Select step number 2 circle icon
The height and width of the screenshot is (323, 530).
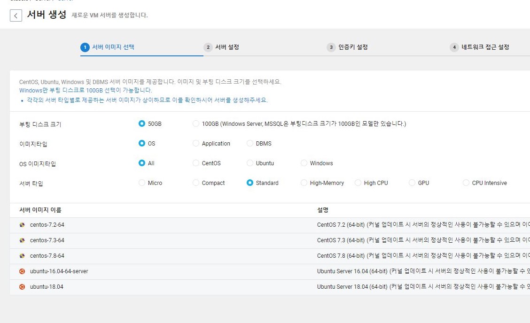click(208, 47)
